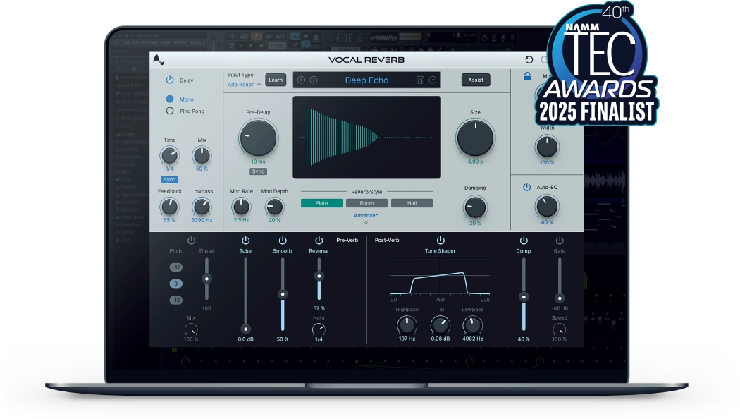
Task: Click the Smooth slider handle
Action: 282,294
